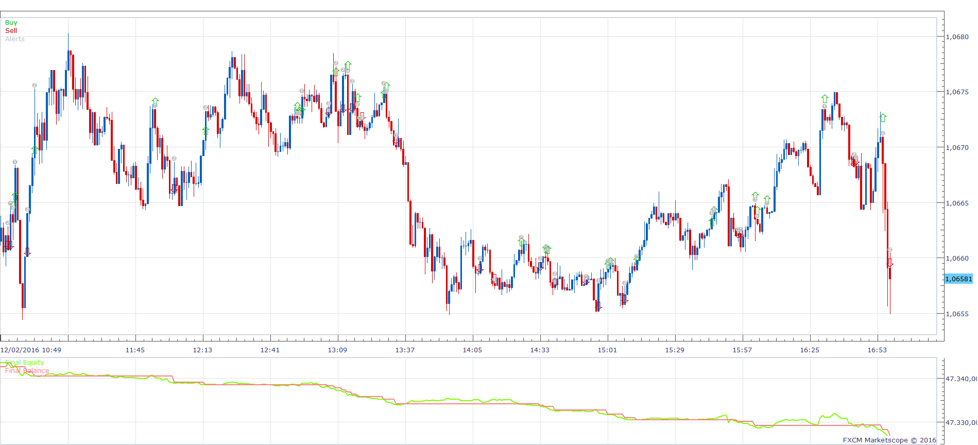Select the green buy arrow above the 16:25 price peak
This screenshot has height=445, width=978.
[825, 98]
